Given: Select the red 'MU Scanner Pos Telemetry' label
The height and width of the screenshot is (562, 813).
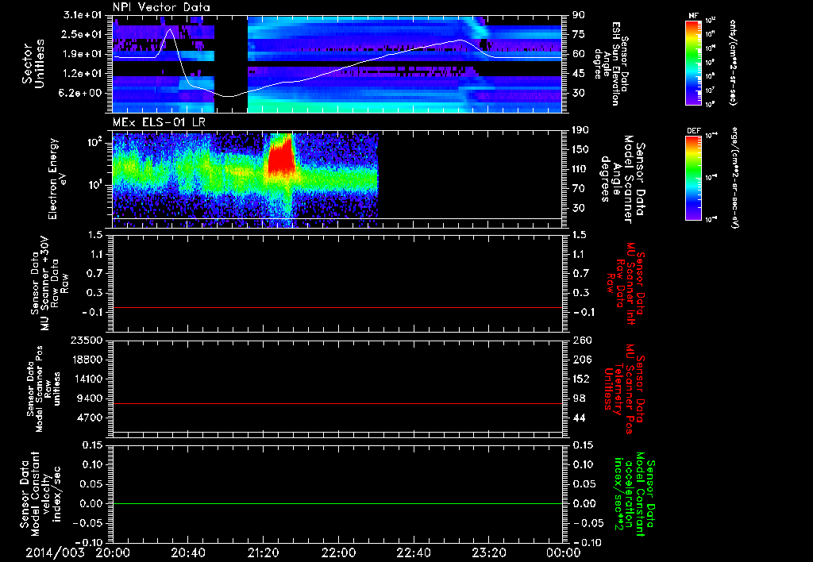Looking at the screenshot, I should (622, 389).
